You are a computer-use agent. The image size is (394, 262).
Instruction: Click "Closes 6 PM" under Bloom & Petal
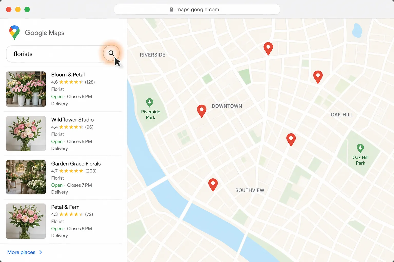point(79,97)
